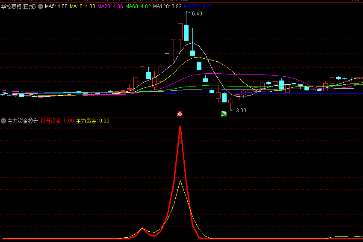Click the small red peak left of the main spike
The width and height of the screenshot is (363, 242).
[142, 228]
